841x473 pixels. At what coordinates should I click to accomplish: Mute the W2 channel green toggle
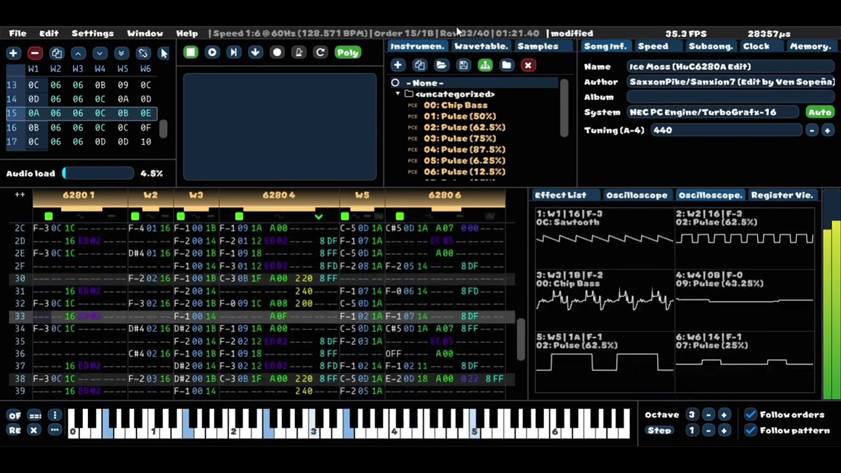[135, 216]
